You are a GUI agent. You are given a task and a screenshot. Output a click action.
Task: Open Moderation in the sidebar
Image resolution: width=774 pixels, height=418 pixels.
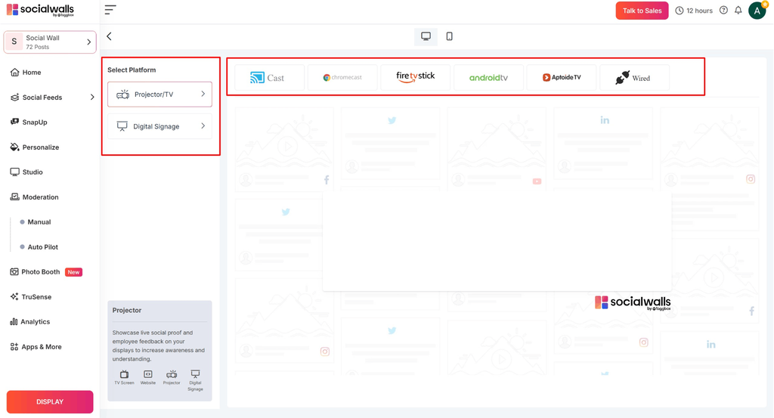[41, 197]
